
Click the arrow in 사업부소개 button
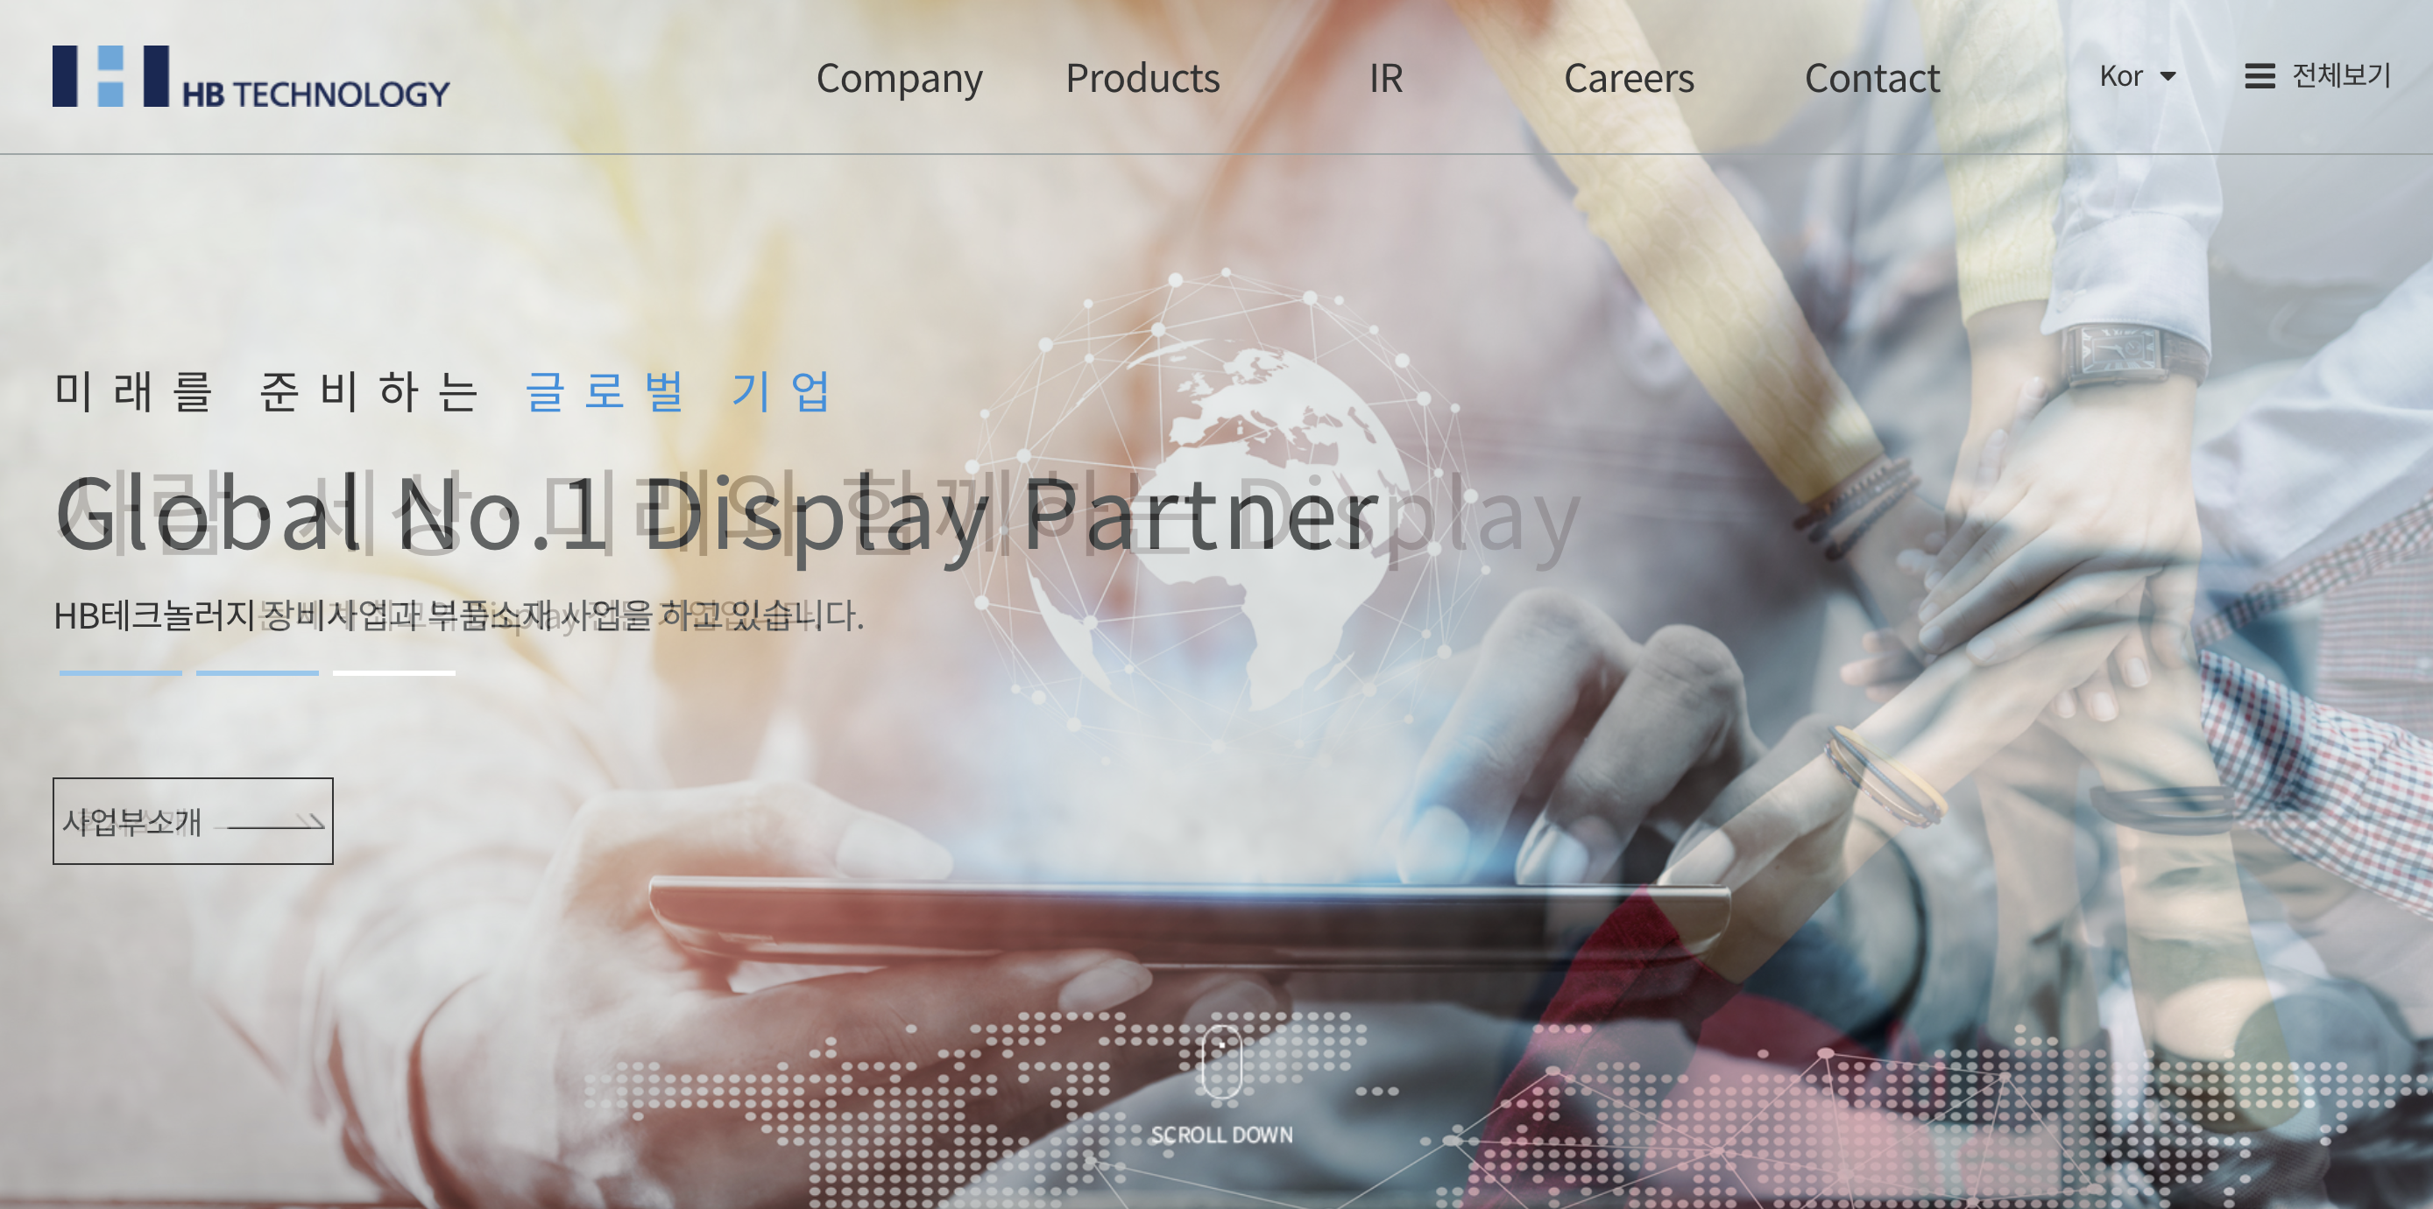275,824
